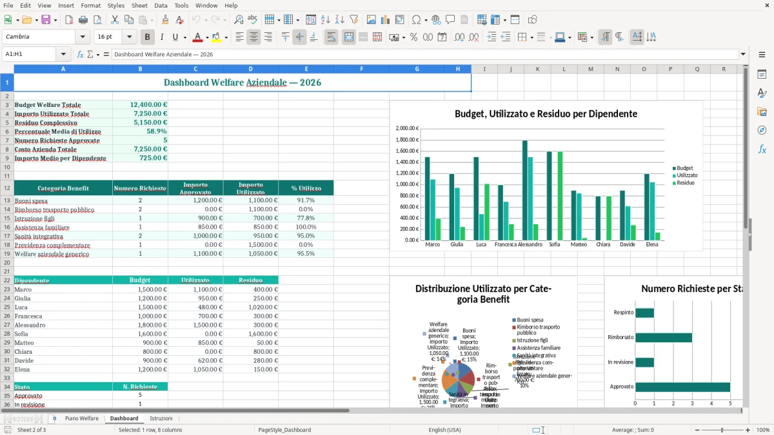Screen dimensions: 774x435
Task: Add a decimal place
Action: coord(459,37)
